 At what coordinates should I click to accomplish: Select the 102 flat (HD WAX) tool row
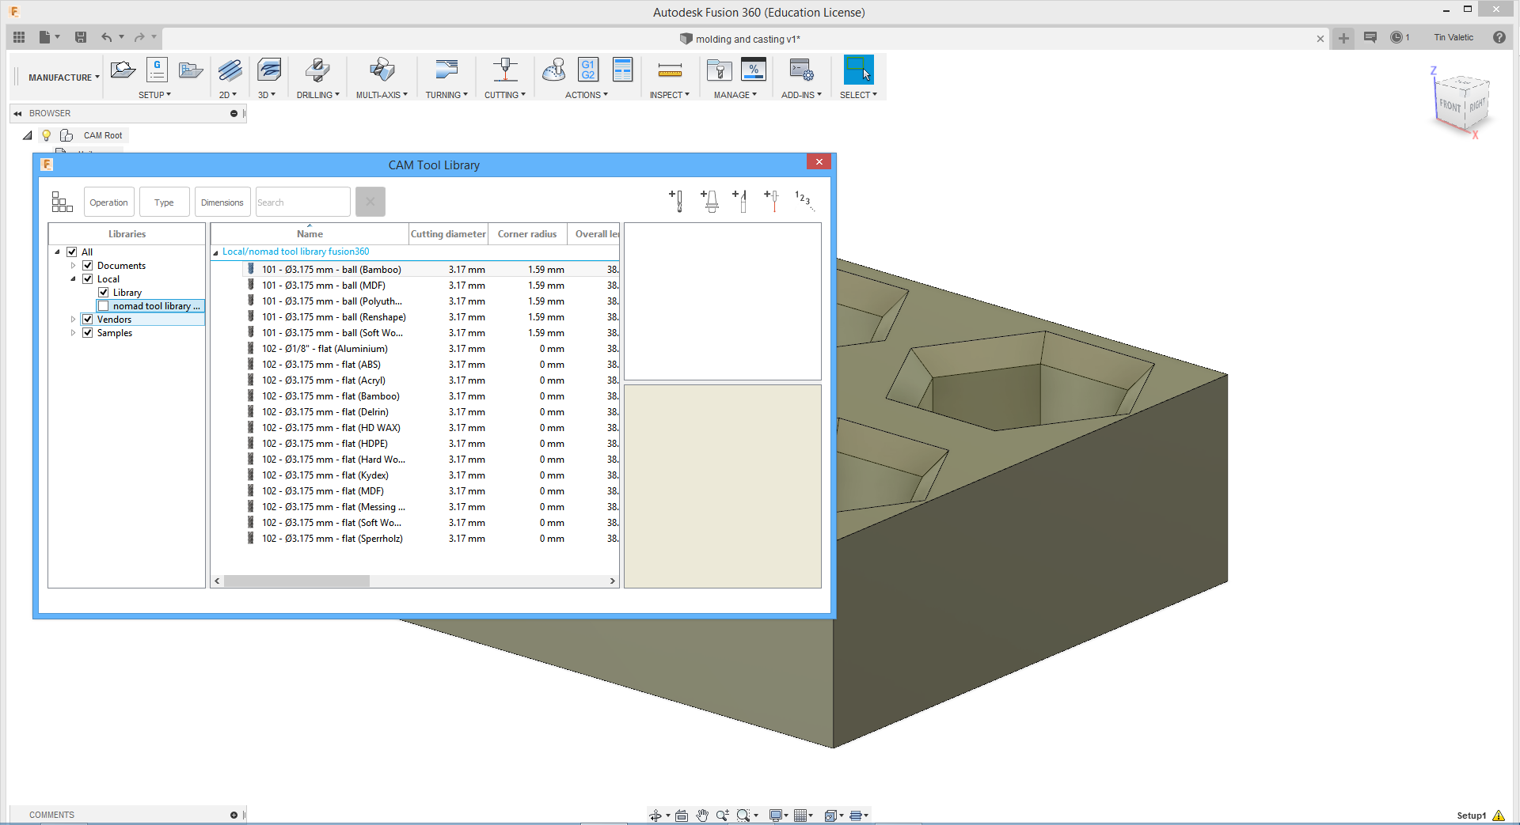(415, 428)
